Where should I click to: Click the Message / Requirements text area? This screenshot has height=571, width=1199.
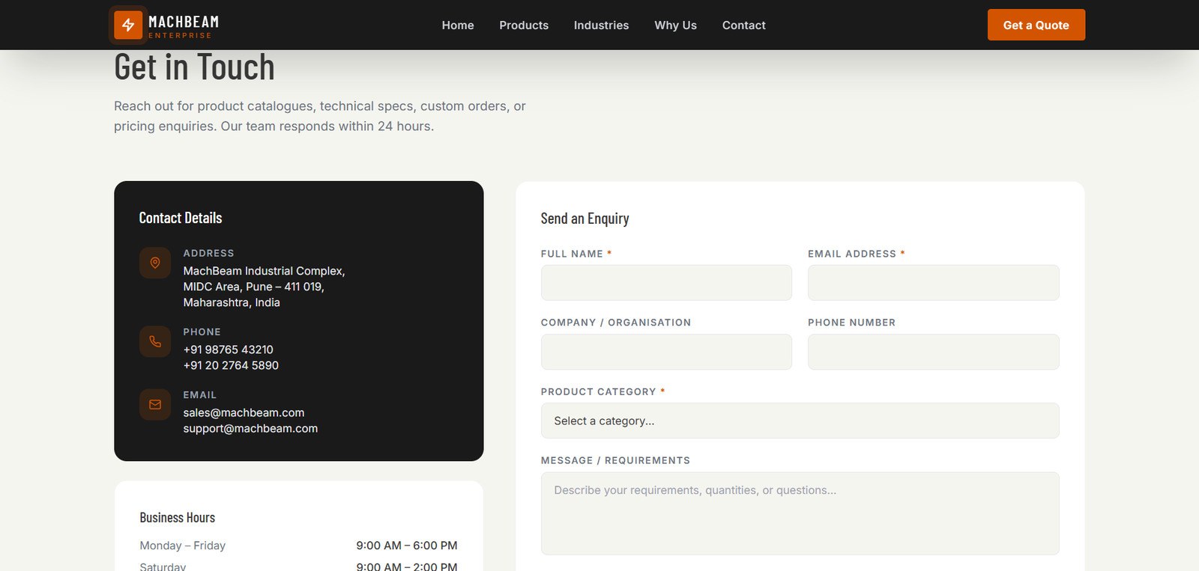(800, 513)
